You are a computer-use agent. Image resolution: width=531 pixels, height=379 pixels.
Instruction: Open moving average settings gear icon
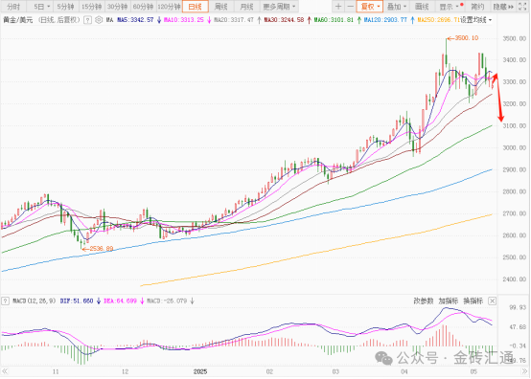(x=99, y=20)
